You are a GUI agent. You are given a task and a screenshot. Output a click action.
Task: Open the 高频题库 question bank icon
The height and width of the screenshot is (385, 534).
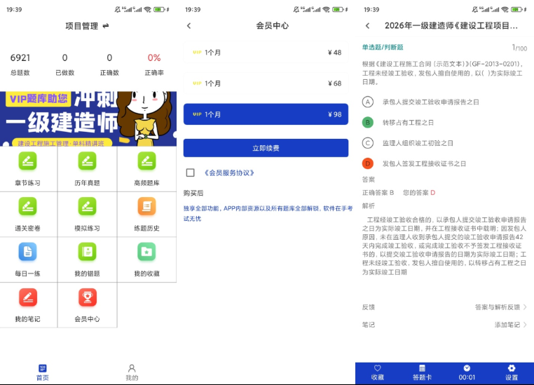(146, 161)
